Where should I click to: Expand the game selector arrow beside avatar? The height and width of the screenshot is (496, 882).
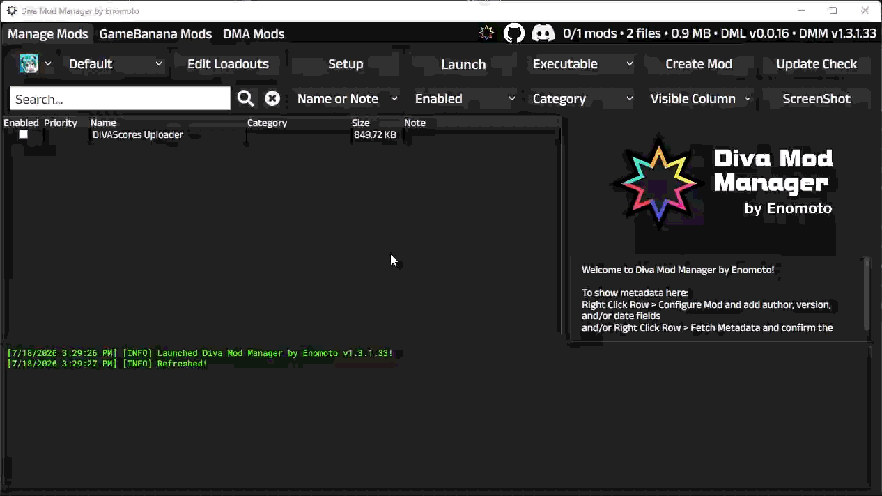[x=48, y=64]
